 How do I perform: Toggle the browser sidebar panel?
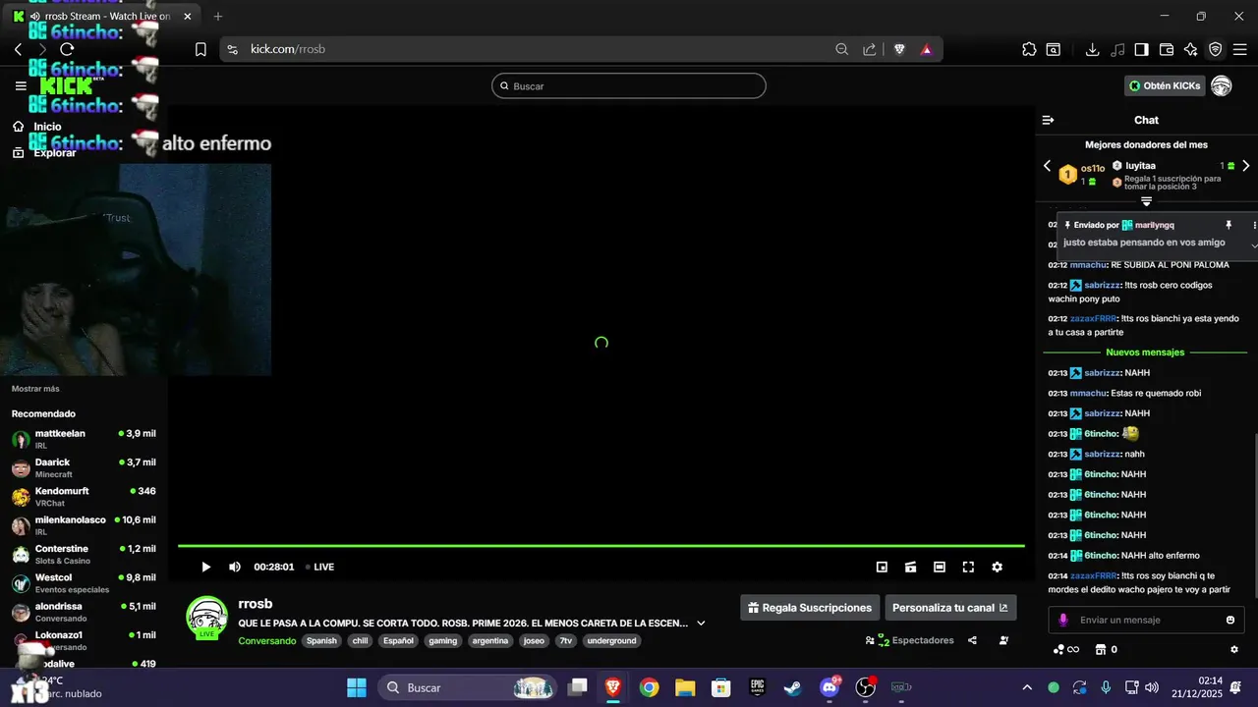1141,49
